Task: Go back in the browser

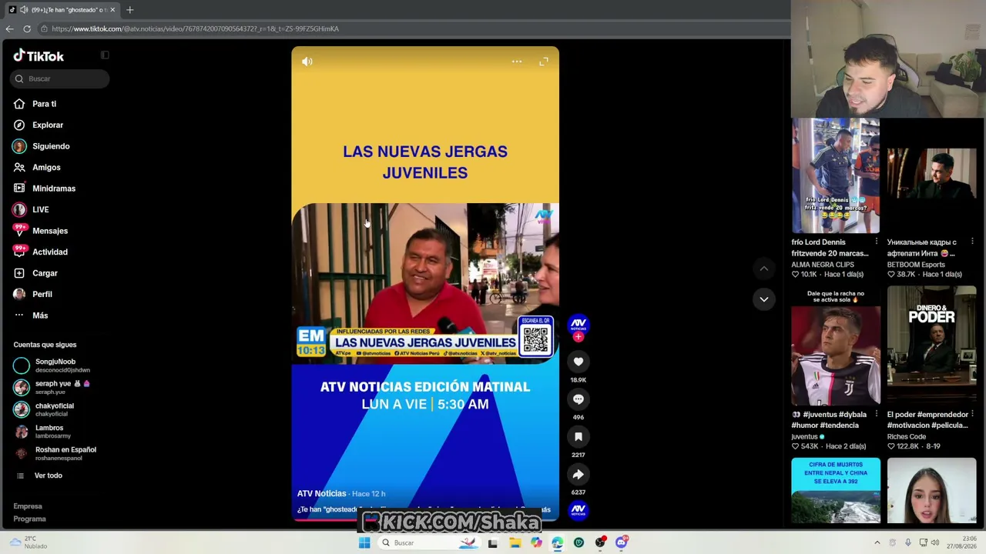Action: point(9,28)
